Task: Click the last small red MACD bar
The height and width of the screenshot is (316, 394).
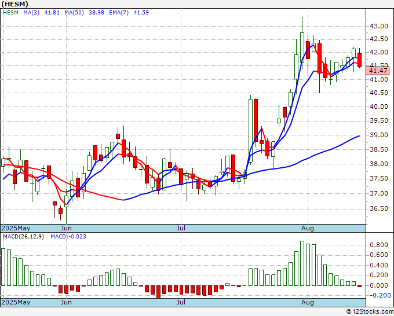Action: pos(360,286)
